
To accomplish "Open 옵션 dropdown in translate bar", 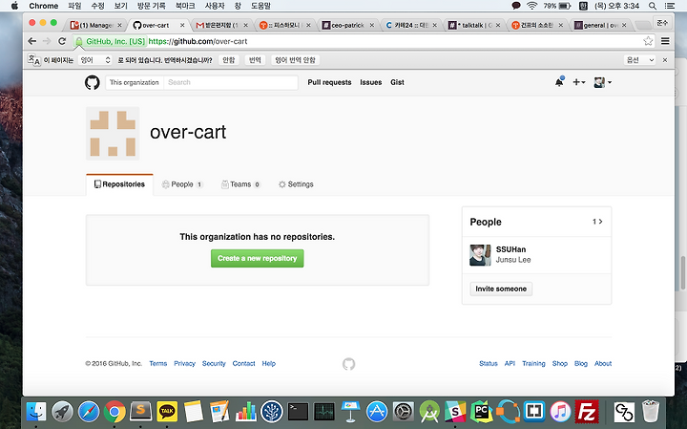I will pyautogui.click(x=639, y=60).
